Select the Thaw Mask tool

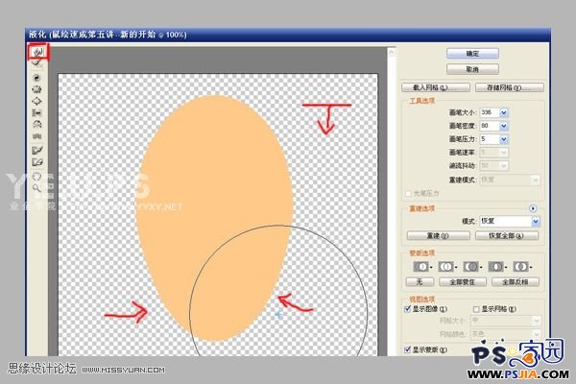point(37,162)
